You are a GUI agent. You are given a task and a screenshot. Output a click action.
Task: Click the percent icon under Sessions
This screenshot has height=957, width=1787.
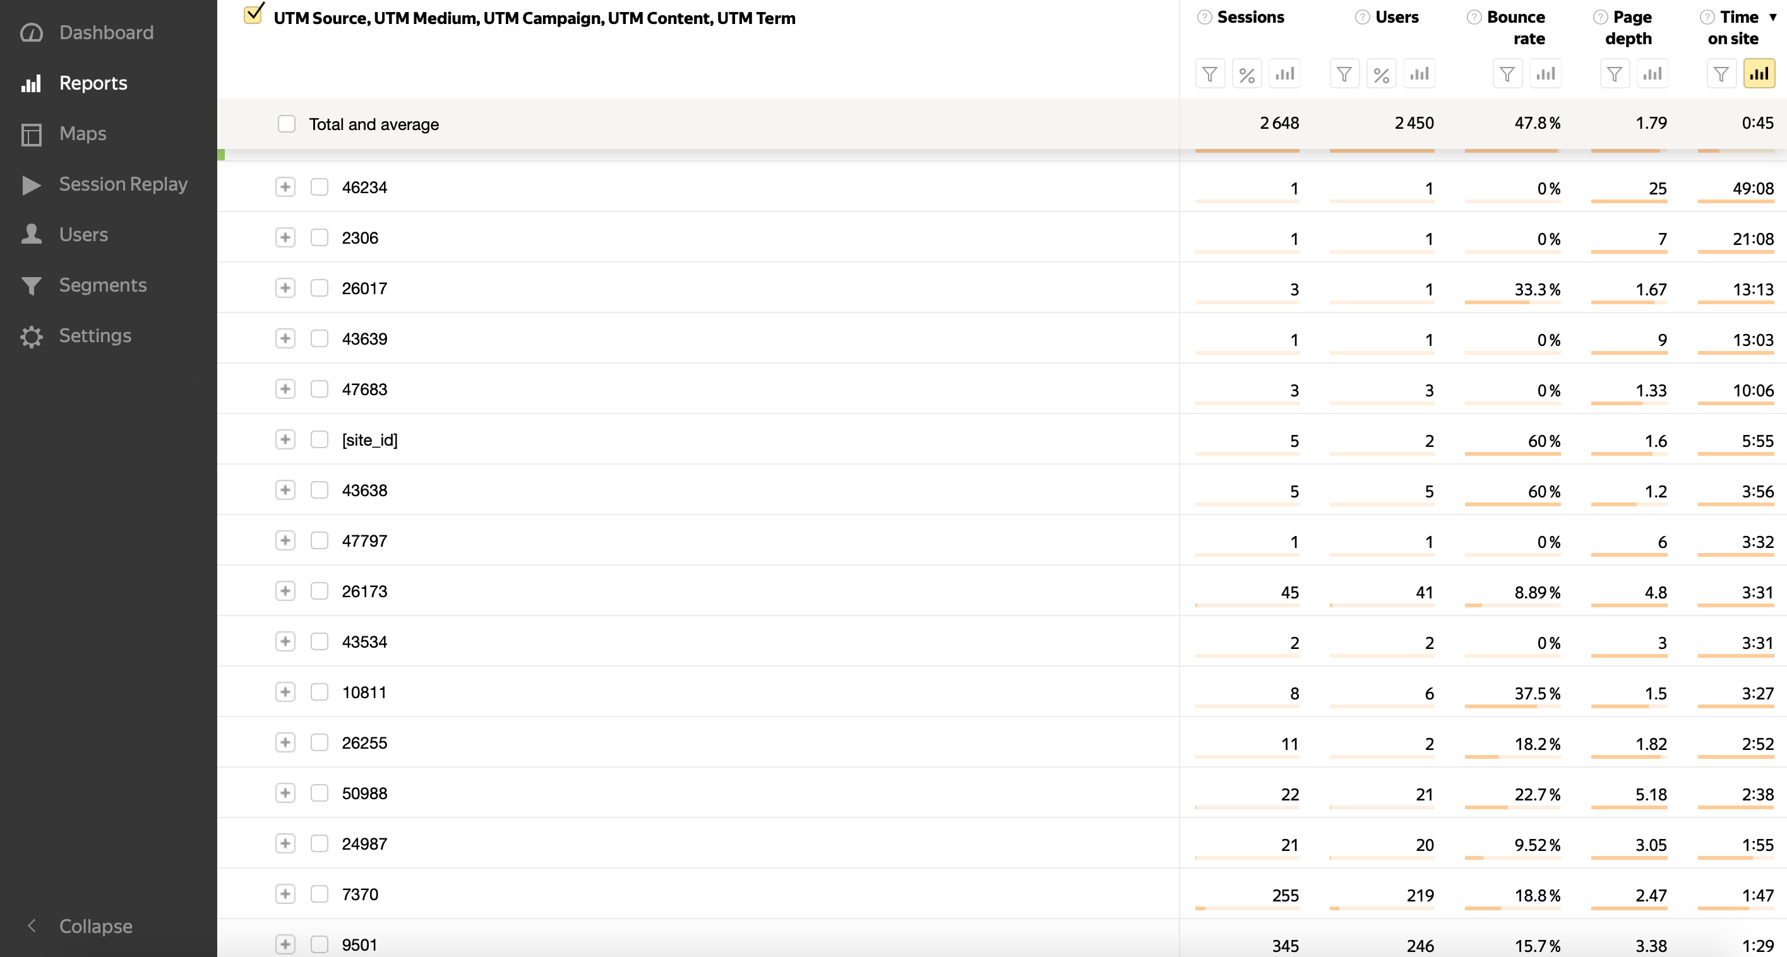pyautogui.click(x=1246, y=73)
